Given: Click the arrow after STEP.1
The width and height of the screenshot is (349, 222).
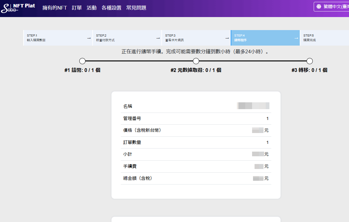Looking at the screenshot, I should 89,38.
